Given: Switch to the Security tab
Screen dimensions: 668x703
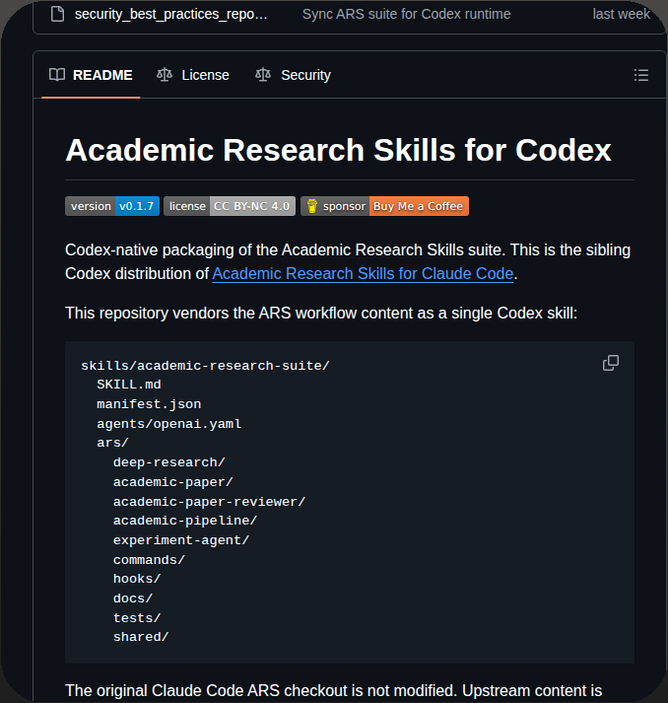Looking at the screenshot, I should click(293, 75).
